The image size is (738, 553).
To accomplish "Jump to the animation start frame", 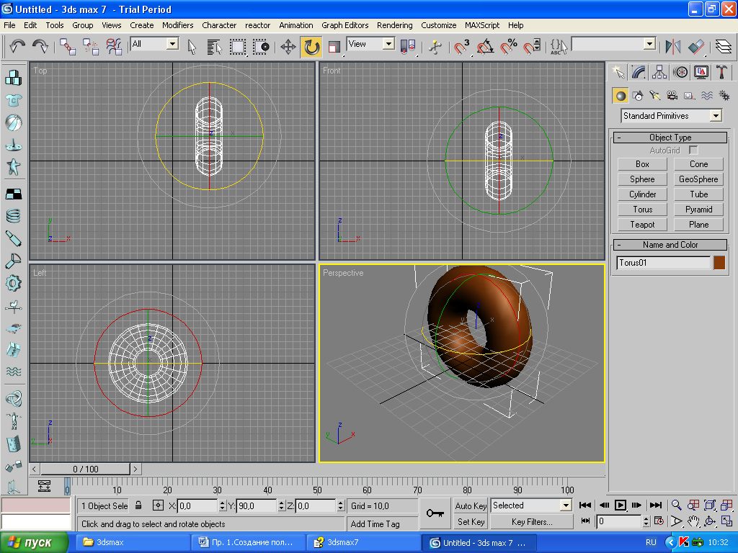I will pyautogui.click(x=585, y=505).
